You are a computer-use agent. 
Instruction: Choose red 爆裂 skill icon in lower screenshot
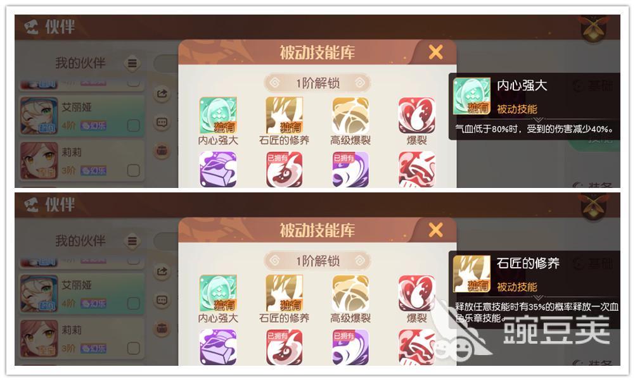(x=417, y=293)
